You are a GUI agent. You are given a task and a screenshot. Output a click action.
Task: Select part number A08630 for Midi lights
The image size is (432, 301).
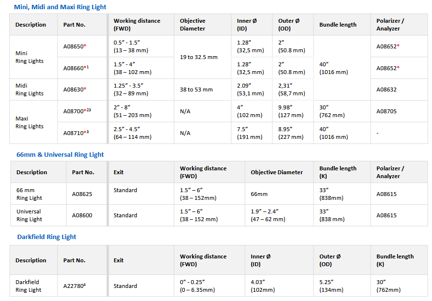pos(74,90)
